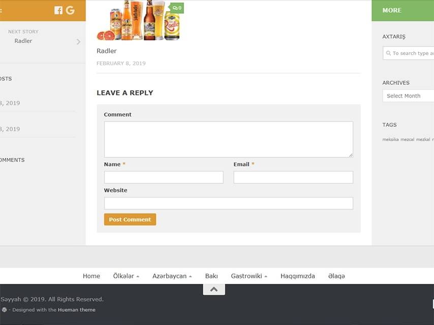
Task: Expand the Select Month archives dropdown
Action: click(408, 96)
